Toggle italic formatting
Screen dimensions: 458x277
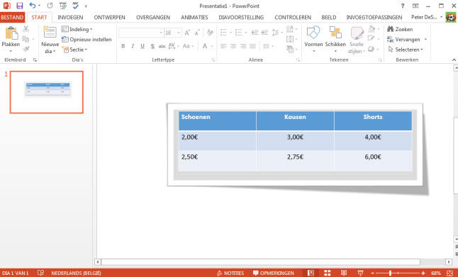133,46
